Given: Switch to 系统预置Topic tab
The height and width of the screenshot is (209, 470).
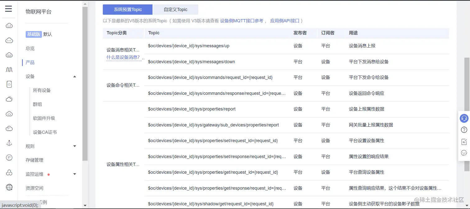Looking at the screenshot, I should (x=128, y=10).
